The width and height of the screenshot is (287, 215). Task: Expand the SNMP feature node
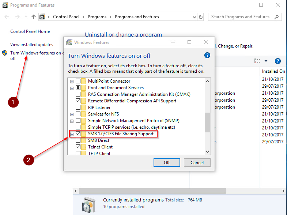(x=72, y=121)
